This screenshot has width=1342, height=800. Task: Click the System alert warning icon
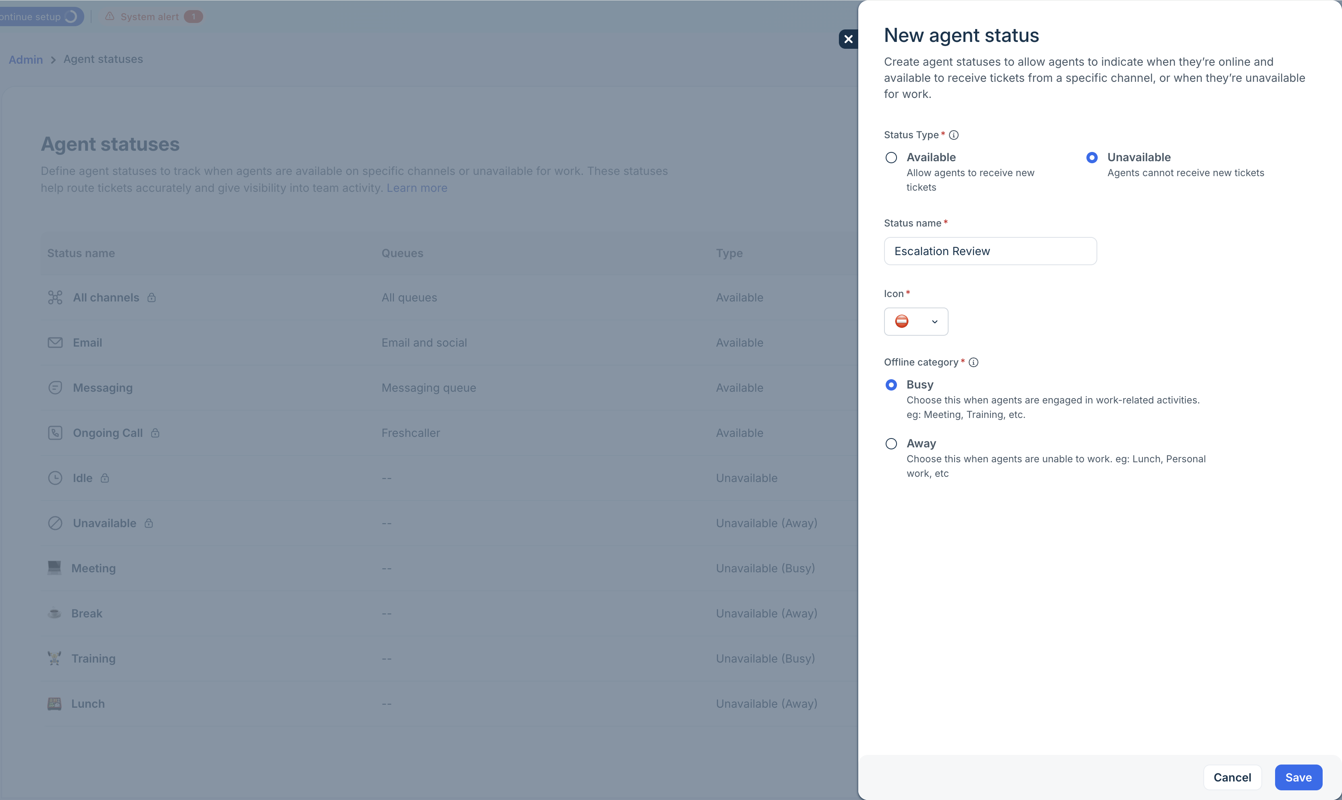[110, 17]
